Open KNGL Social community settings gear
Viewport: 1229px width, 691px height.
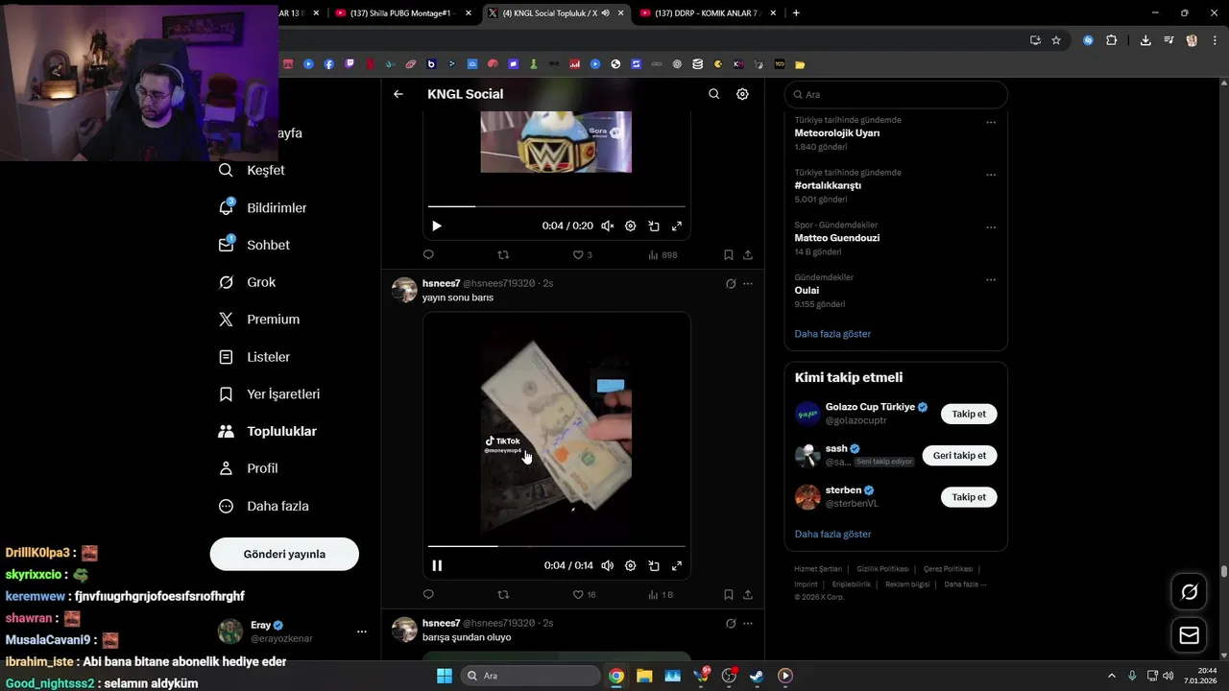click(742, 94)
